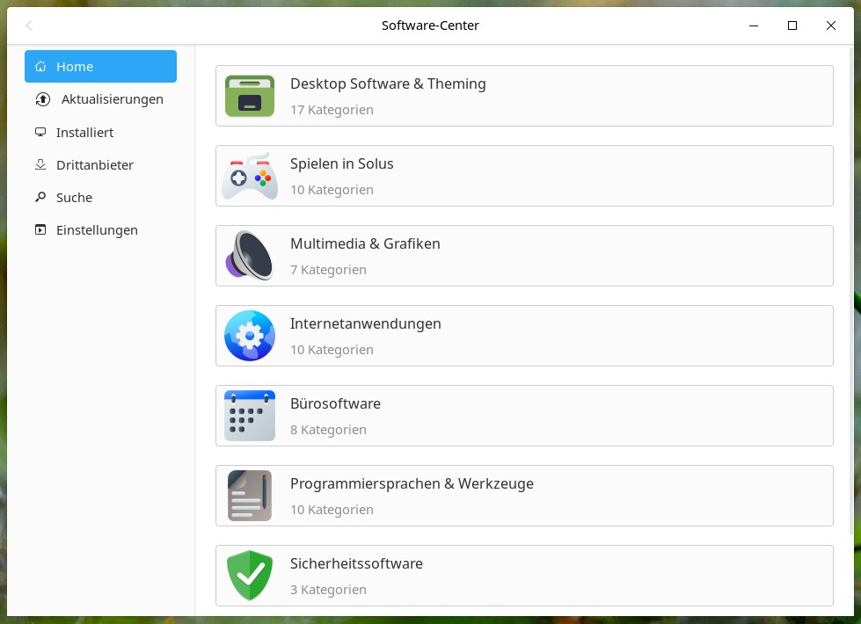Click the green shield icon for Sicherheitssoftware
The width and height of the screenshot is (861, 624).
click(x=249, y=575)
